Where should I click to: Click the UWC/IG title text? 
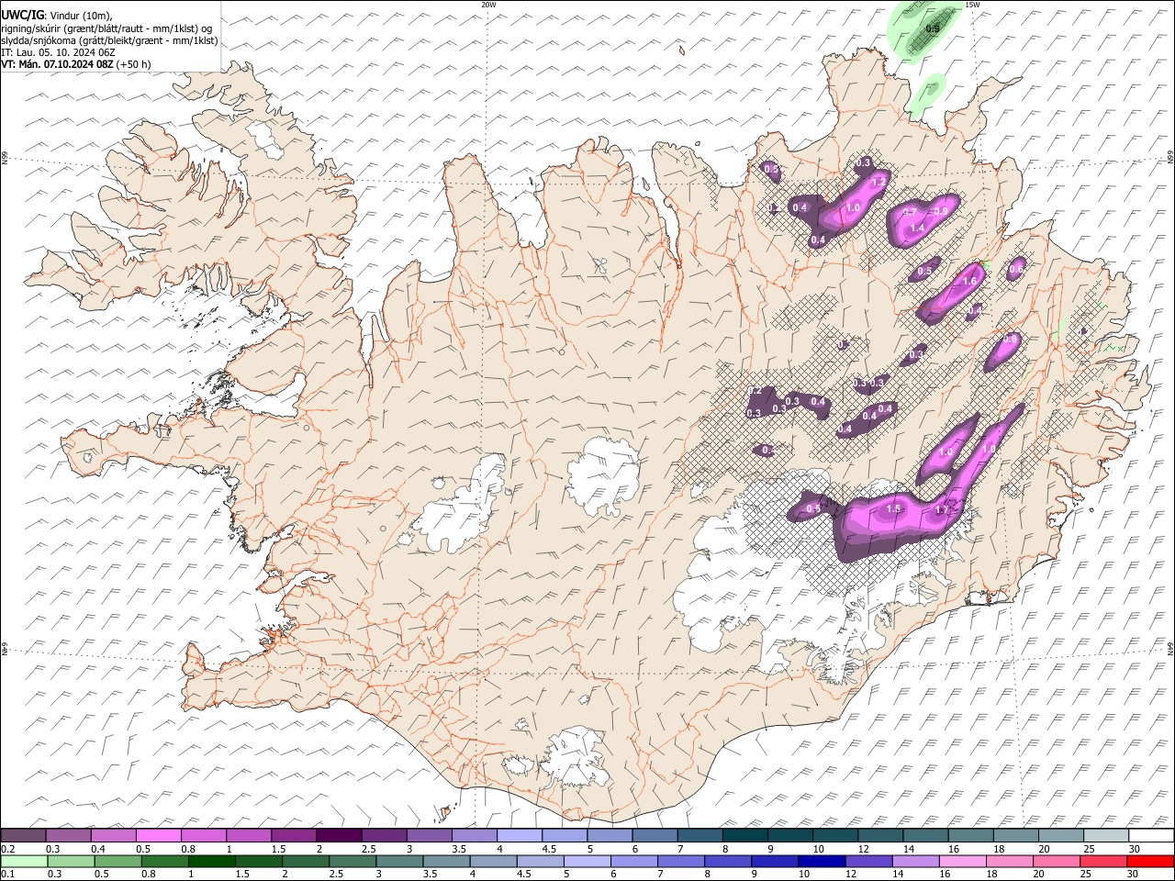pos(22,16)
